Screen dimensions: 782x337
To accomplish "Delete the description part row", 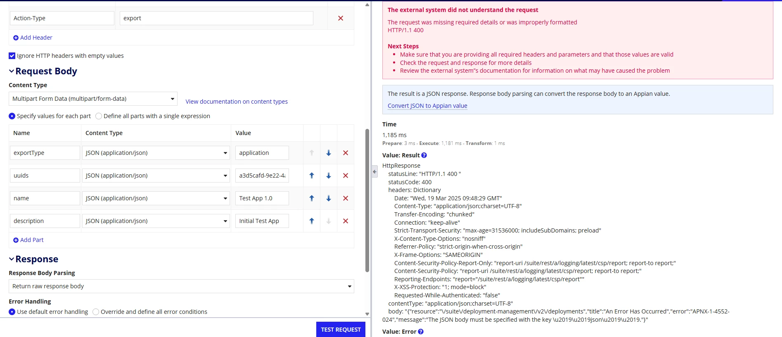I will [x=346, y=221].
